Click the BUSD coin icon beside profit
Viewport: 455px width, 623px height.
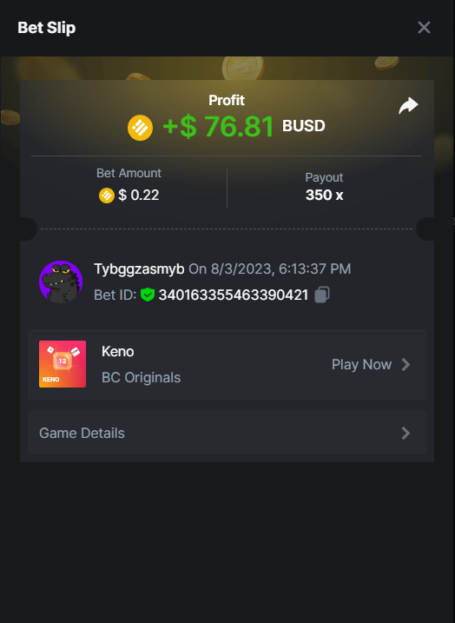140,128
